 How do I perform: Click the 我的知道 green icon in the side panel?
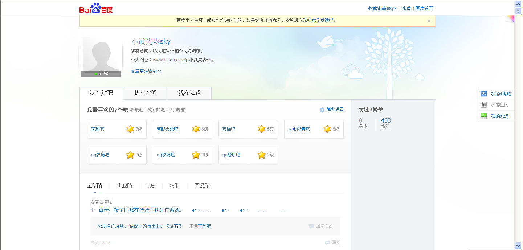point(484,116)
